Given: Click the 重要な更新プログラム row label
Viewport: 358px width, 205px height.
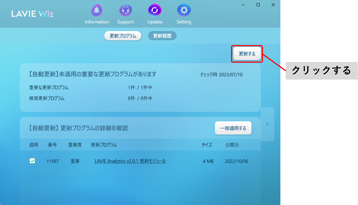Looking at the screenshot, I should pos(49,88).
